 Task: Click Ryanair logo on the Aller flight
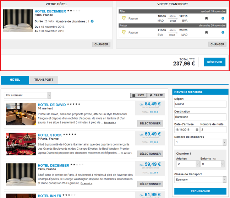pyautogui.click(x=124, y=18)
